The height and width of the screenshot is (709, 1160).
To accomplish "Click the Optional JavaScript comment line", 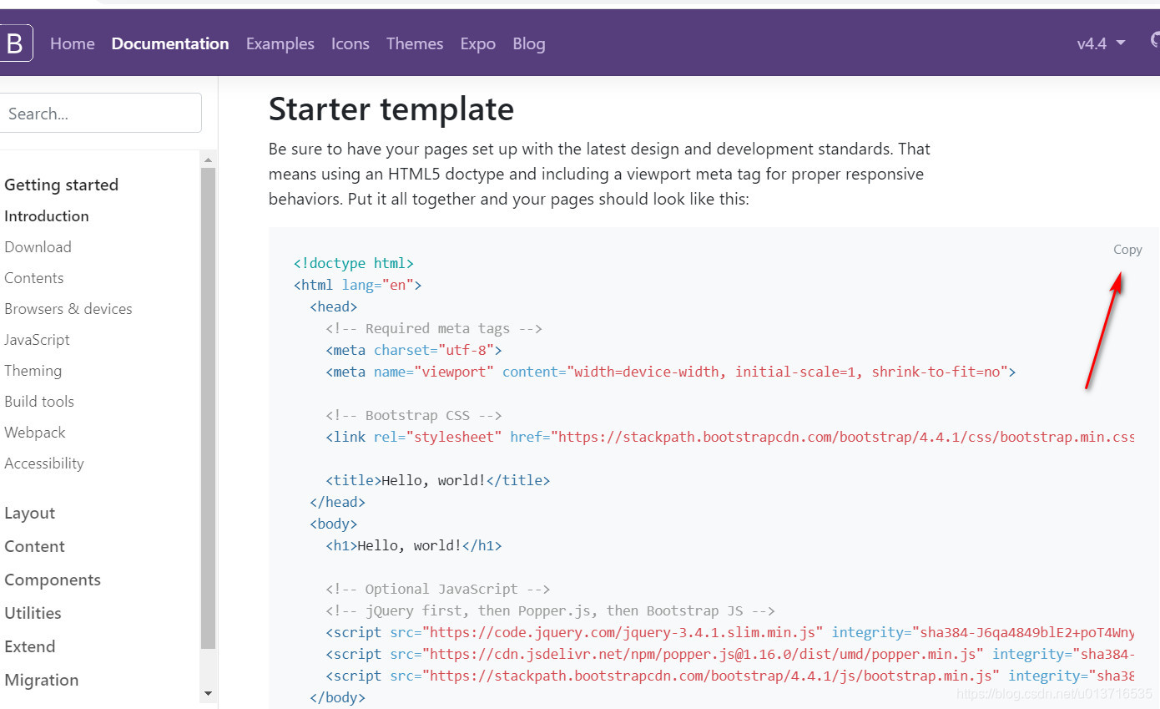I will click(438, 589).
